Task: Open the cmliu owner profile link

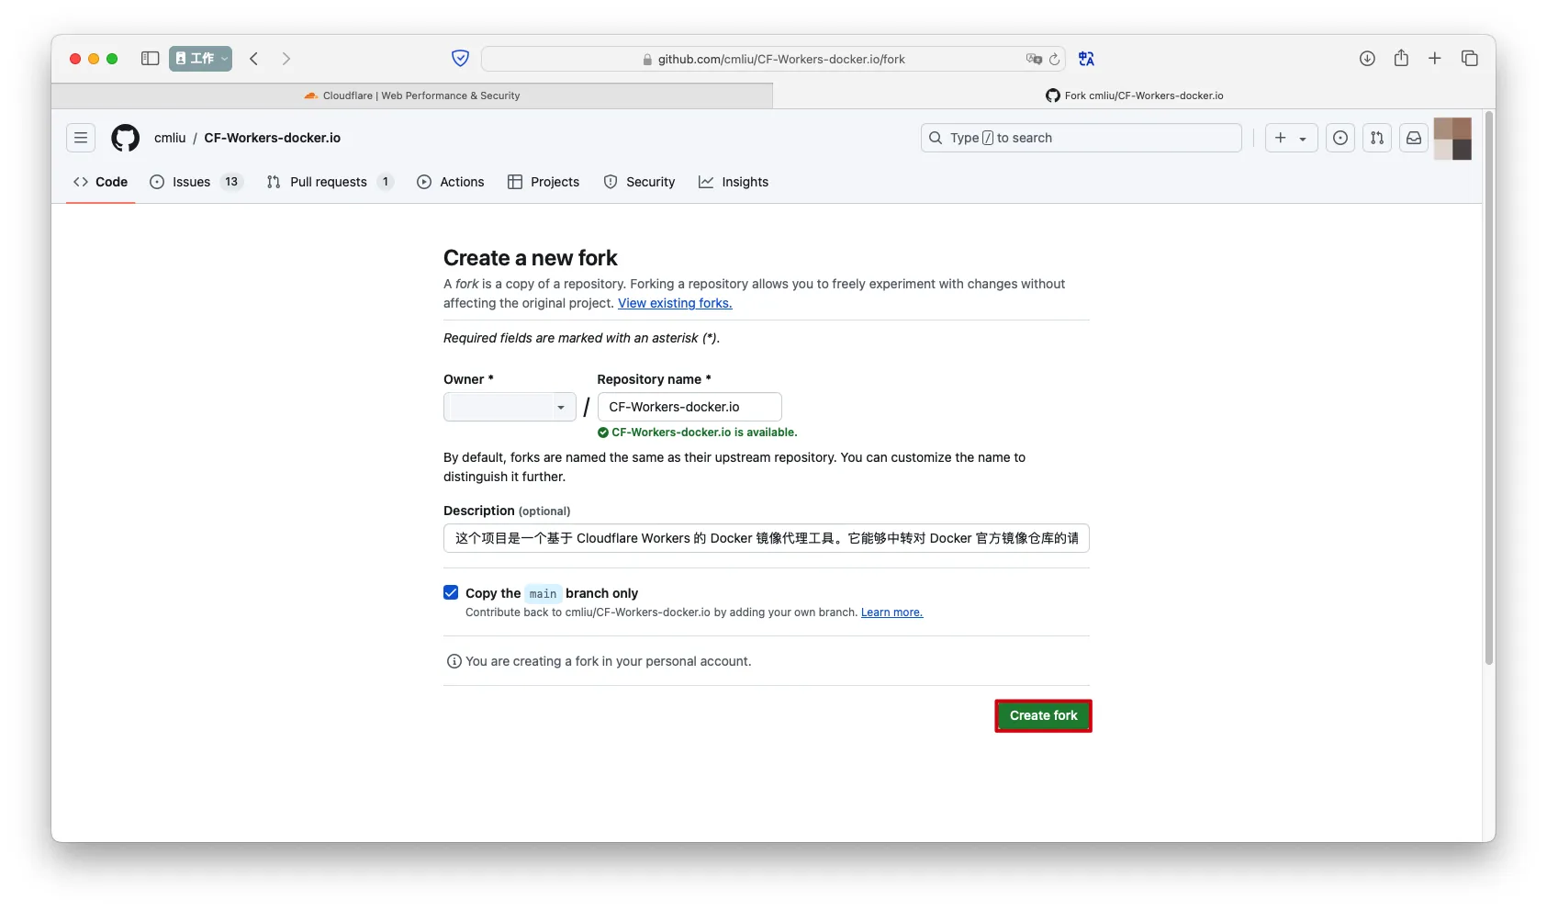Action: tap(170, 138)
